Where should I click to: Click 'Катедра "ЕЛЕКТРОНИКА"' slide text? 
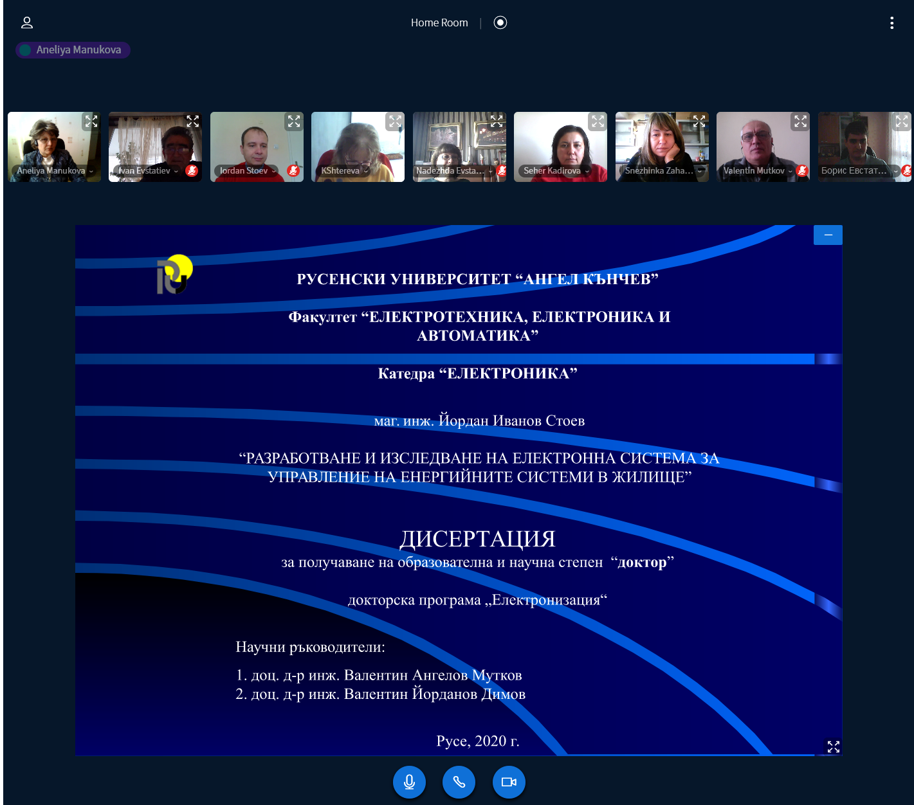pyautogui.click(x=477, y=374)
